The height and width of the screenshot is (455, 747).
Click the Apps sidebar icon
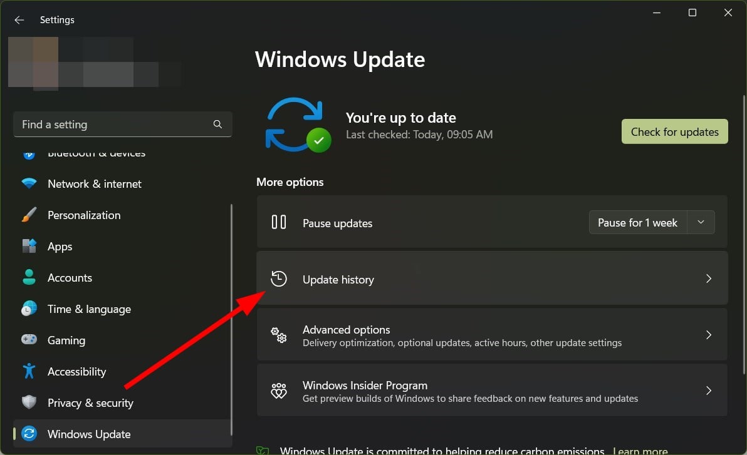click(29, 247)
